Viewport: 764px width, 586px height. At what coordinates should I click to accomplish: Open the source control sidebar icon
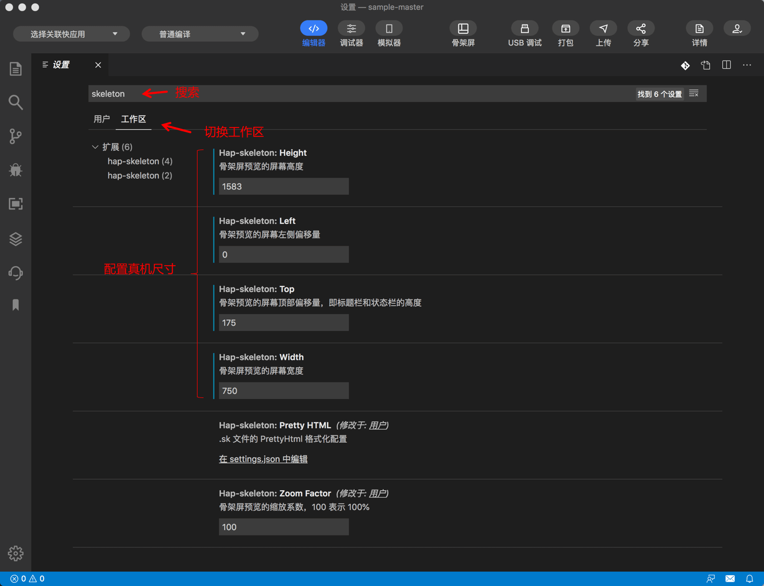(16, 136)
